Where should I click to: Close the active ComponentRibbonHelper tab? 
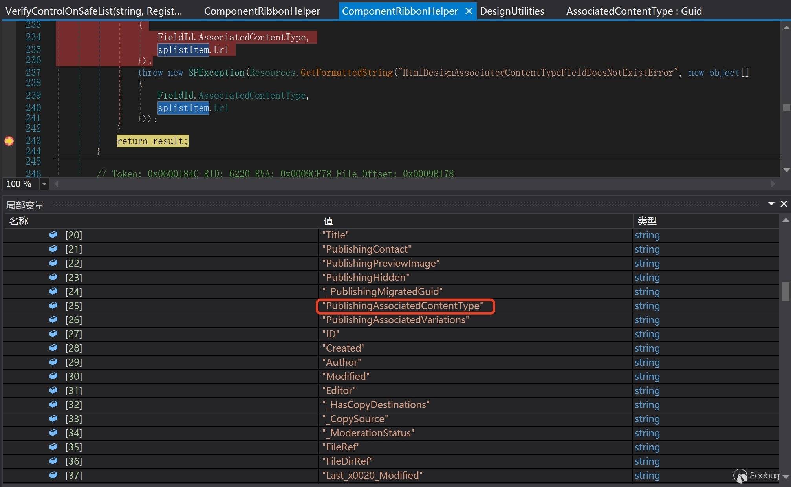click(x=469, y=11)
